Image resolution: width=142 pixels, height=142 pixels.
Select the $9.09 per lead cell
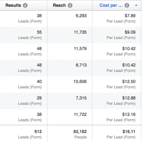point(116,35)
